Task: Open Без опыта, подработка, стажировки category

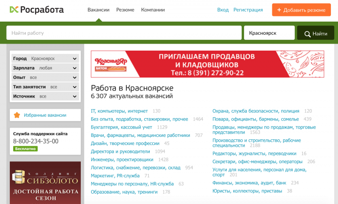Action: pyautogui.click(x=139, y=119)
